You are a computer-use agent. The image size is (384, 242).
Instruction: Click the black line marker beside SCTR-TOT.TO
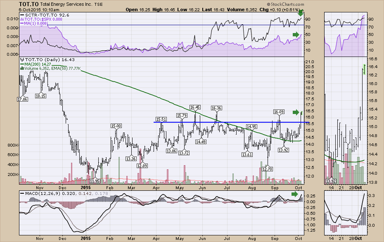tap(22, 15)
